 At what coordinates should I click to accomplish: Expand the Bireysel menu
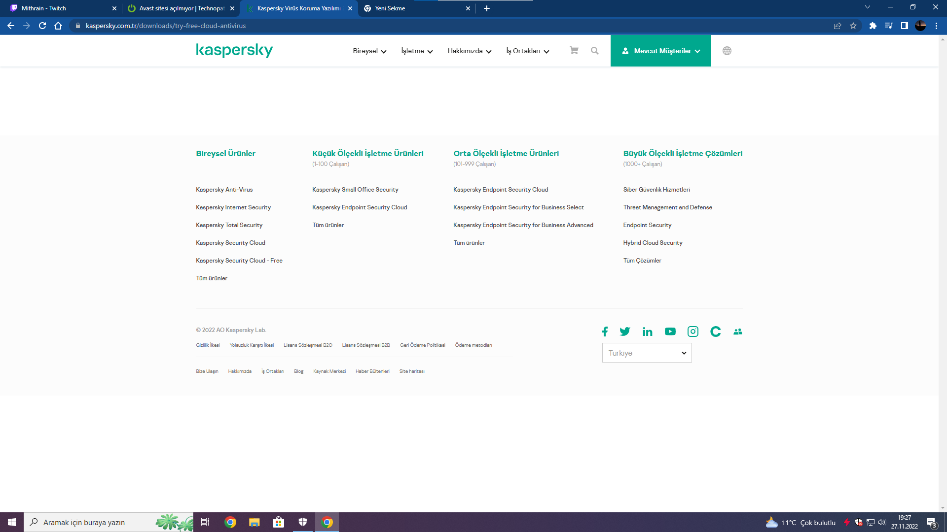coord(369,51)
